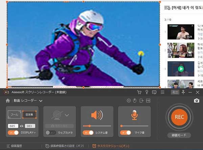
Task: Click the left-middle selection region handle
Action: (x=7, y=45)
